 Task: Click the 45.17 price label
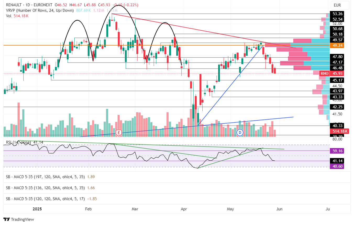(338, 80)
